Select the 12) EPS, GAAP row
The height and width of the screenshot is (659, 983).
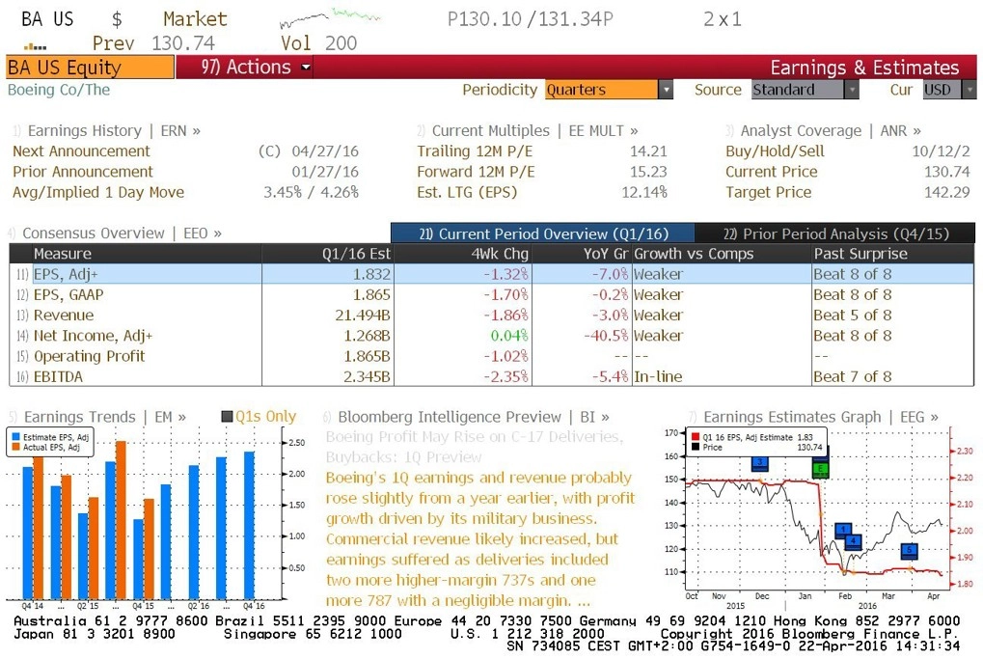click(492, 294)
